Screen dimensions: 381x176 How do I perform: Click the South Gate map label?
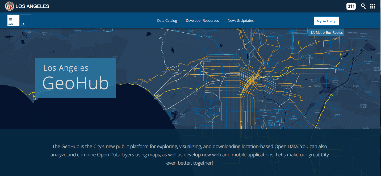(271, 124)
